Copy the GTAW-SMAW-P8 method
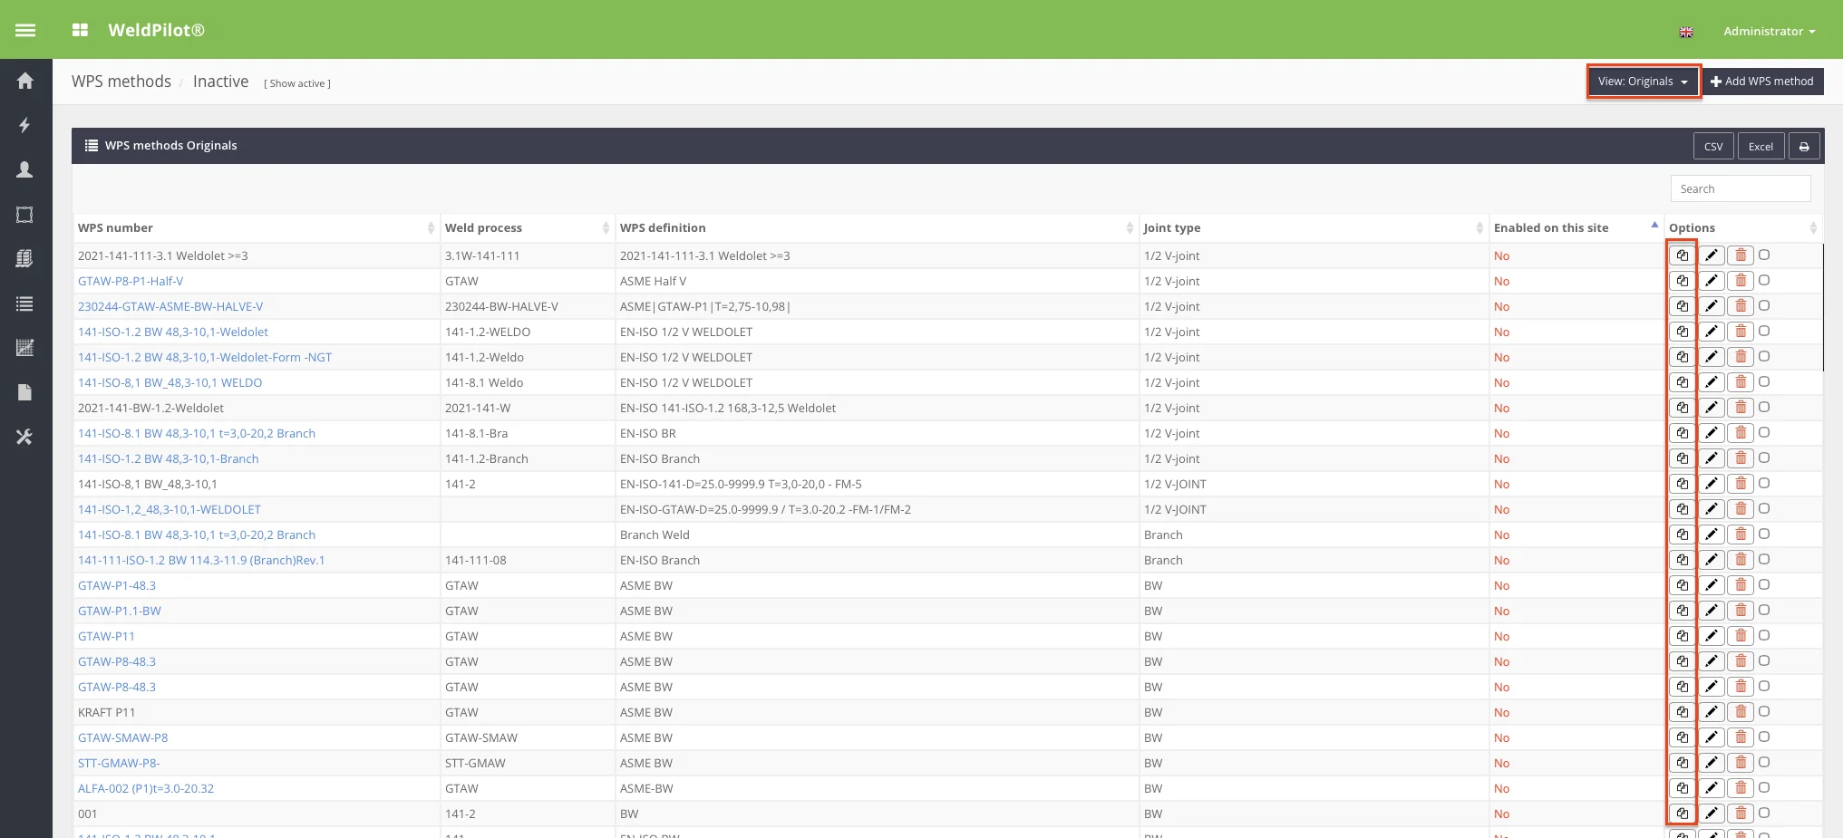The height and width of the screenshot is (838, 1843). [x=1682, y=737]
